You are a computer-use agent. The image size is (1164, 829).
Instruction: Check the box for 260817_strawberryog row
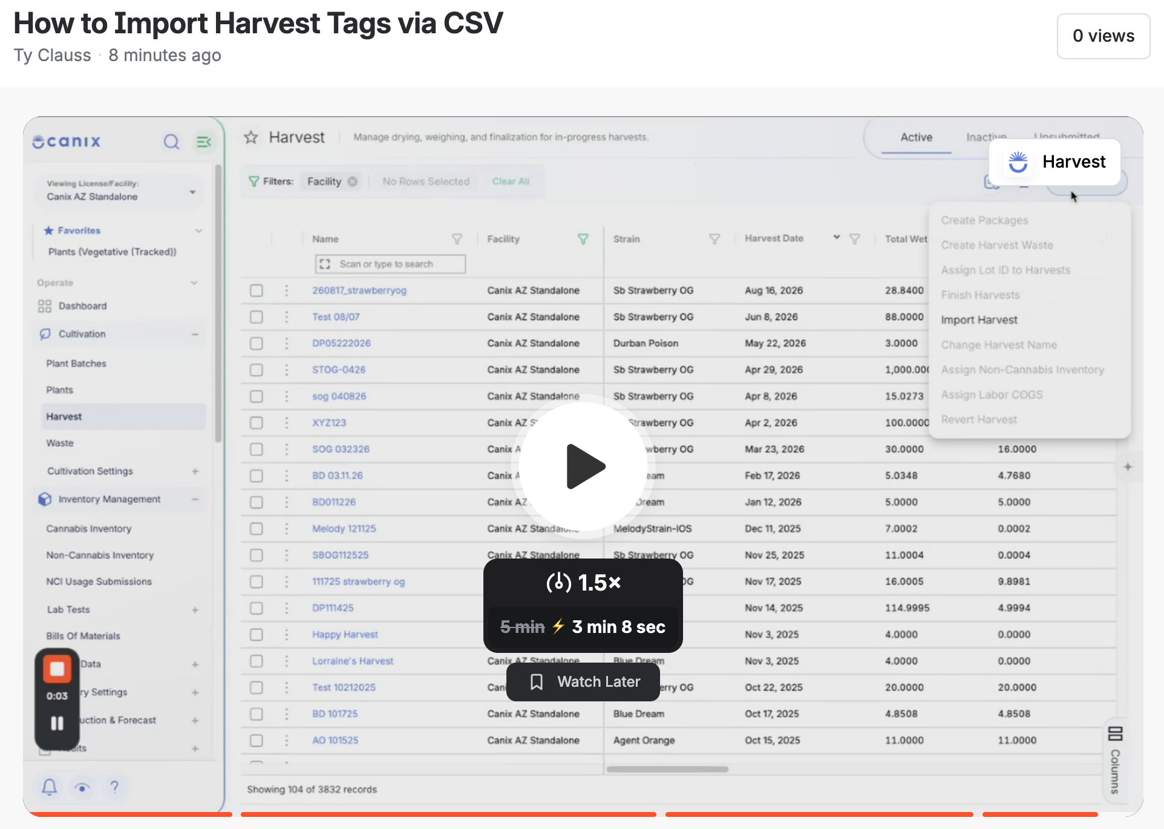tap(257, 290)
